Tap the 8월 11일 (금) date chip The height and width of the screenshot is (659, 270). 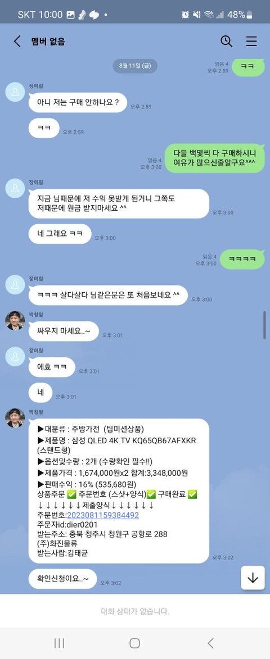pos(135,66)
